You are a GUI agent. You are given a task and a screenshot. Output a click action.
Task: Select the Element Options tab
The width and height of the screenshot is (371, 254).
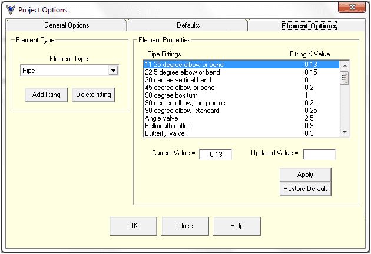309,26
